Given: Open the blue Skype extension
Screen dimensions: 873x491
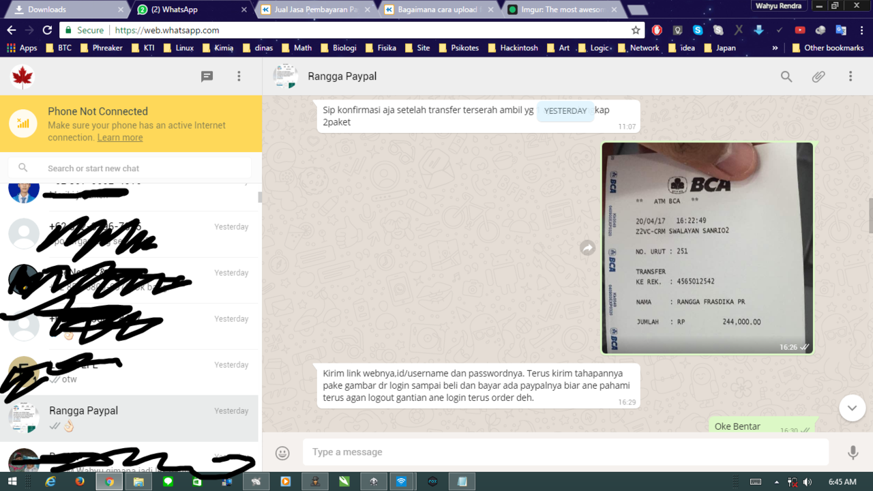Looking at the screenshot, I should click(x=698, y=30).
